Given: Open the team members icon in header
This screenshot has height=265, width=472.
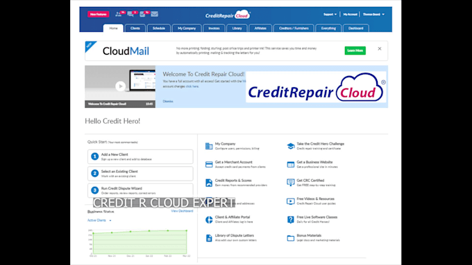Looking at the screenshot, I should tap(118, 14).
